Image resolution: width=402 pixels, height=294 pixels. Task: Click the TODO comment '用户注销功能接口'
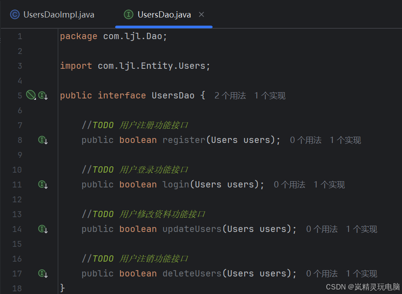[x=154, y=258]
